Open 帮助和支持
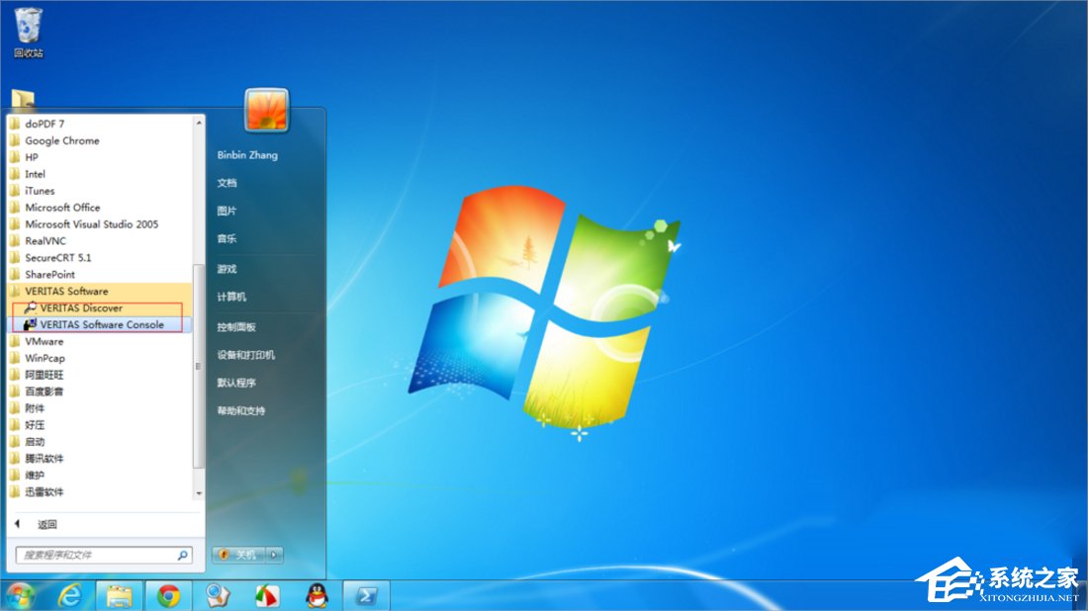1088x611 pixels. (x=243, y=410)
